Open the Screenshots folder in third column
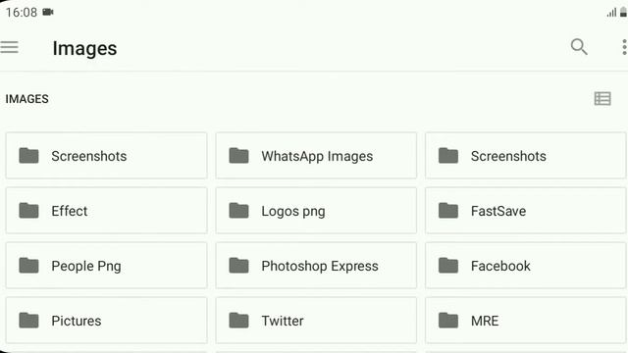Screen dimensions: 628x353 pyautogui.click(x=526, y=156)
